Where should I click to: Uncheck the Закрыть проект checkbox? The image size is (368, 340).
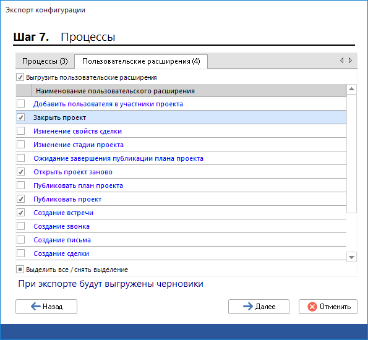(x=20, y=117)
